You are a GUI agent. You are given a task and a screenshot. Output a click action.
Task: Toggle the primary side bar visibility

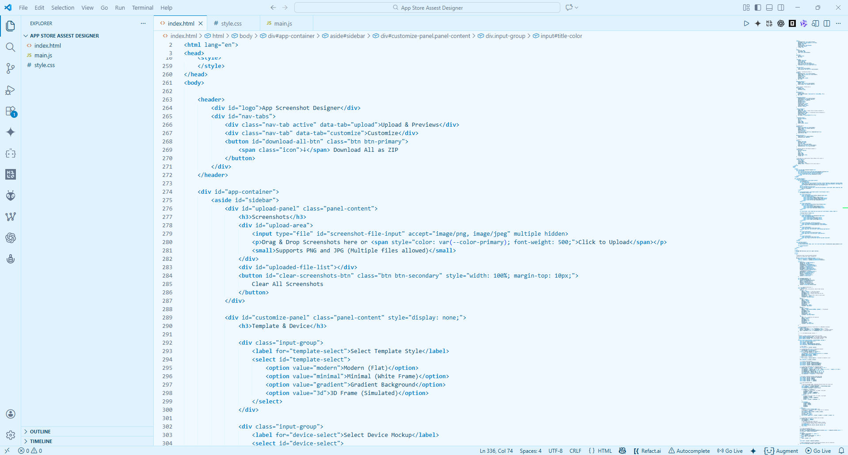point(758,8)
